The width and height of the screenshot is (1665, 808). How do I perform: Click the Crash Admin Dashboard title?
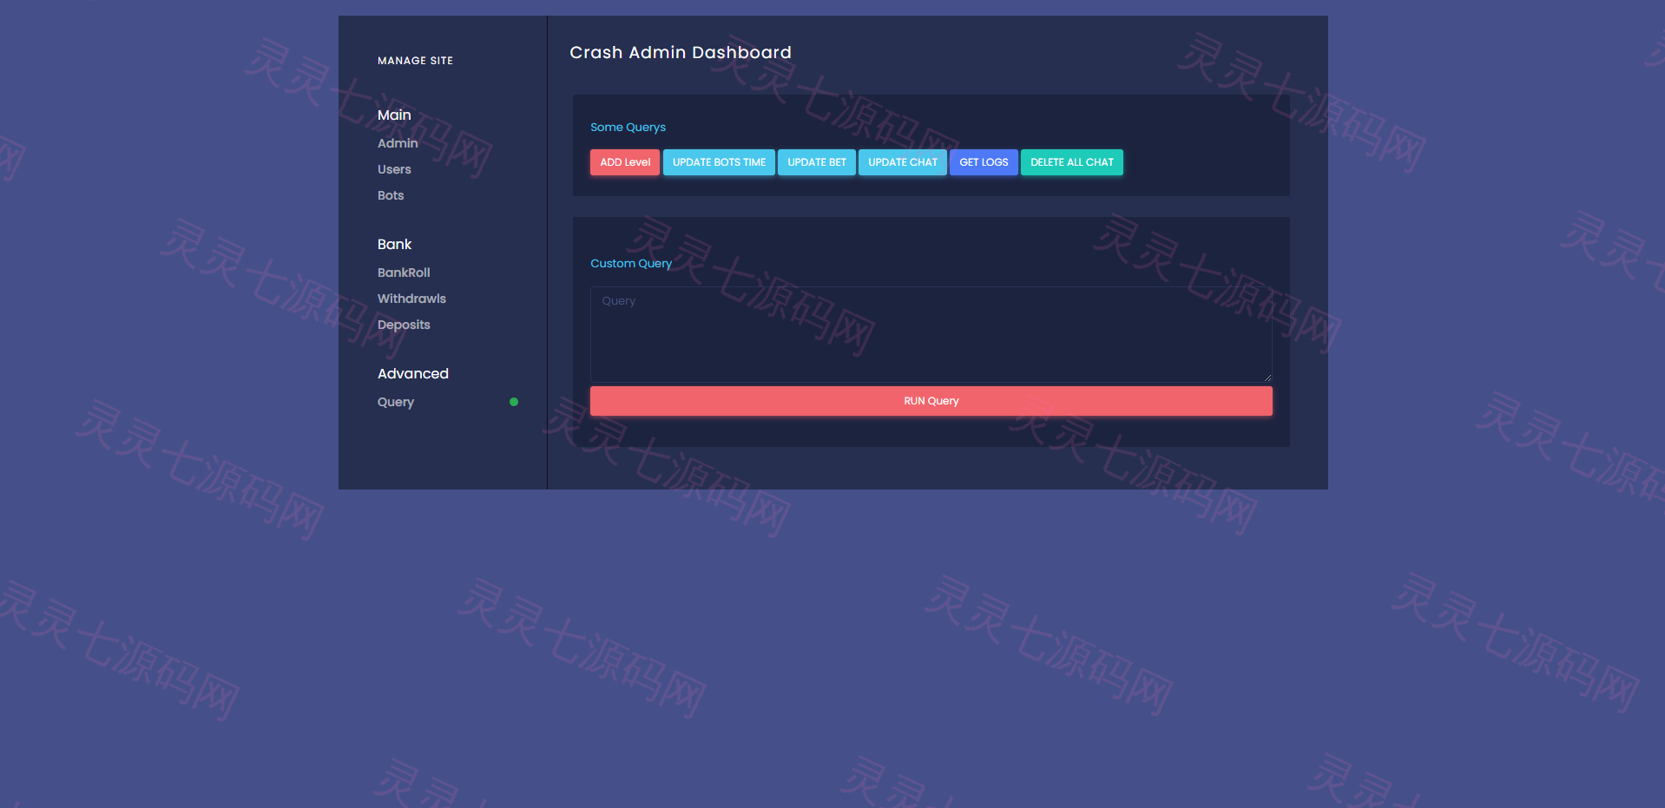pos(681,52)
